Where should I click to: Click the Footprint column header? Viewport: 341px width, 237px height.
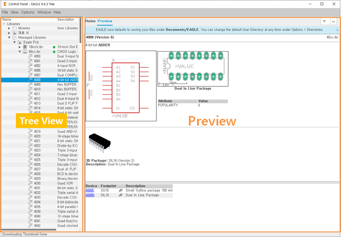tap(108, 186)
